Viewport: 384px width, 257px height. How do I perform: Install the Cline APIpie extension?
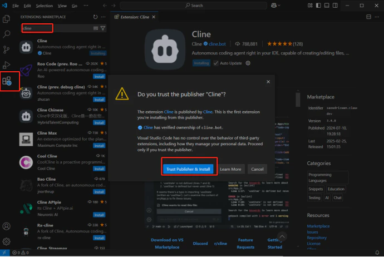pos(99,215)
